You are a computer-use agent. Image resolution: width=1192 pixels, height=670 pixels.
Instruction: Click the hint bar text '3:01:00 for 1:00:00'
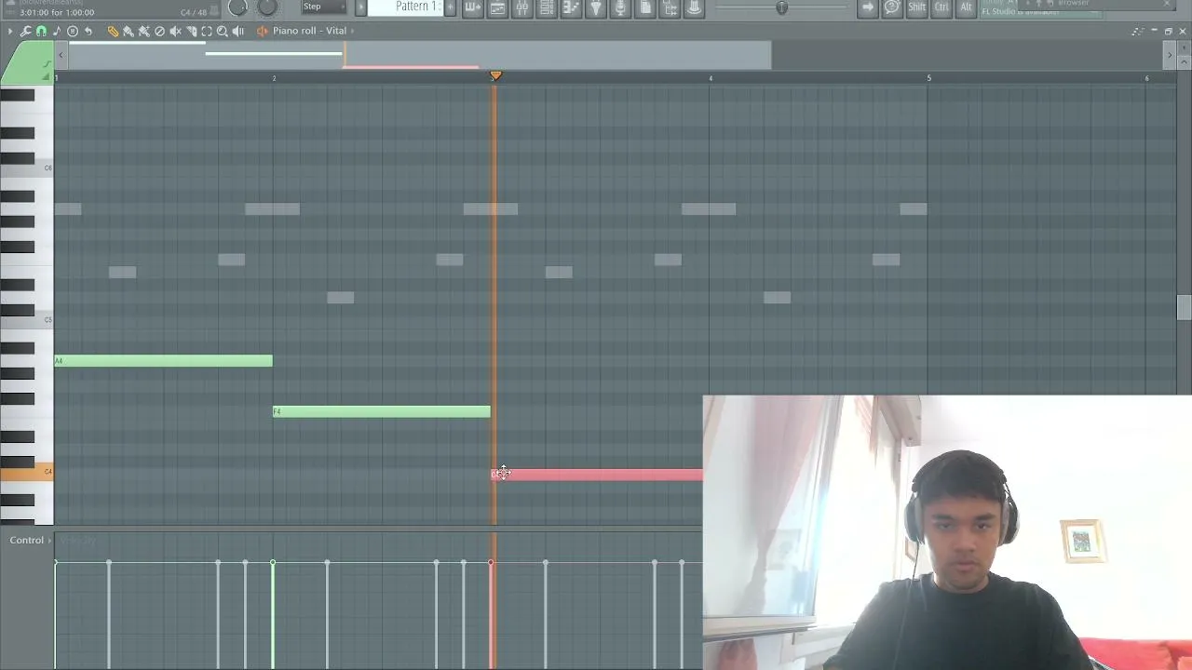[x=57, y=13]
